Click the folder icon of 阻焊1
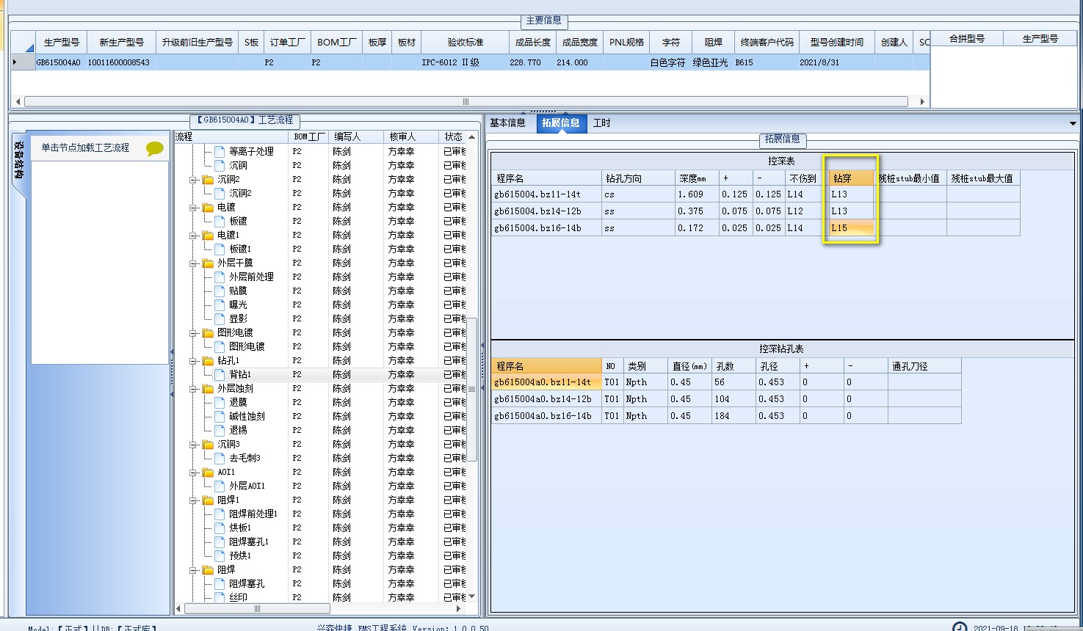Image resolution: width=1083 pixels, height=631 pixels. tap(208, 500)
